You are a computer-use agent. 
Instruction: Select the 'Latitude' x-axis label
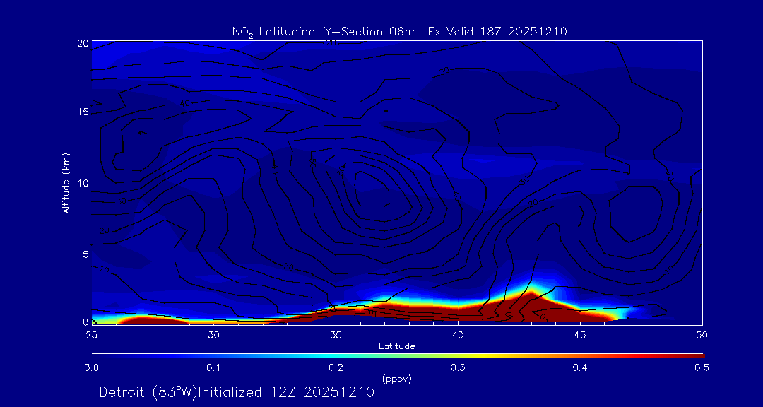click(x=396, y=346)
